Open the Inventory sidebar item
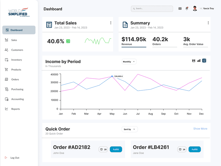Image resolution: width=221 pixels, height=166 pixels. [16, 60]
